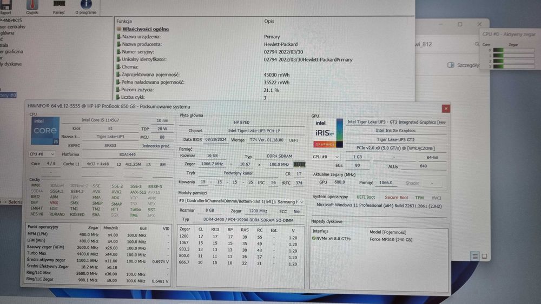The height and width of the screenshot is (304, 541).
Task: Click the Turbo Max row 4400.0 MHz
Action: [x=98, y=254]
